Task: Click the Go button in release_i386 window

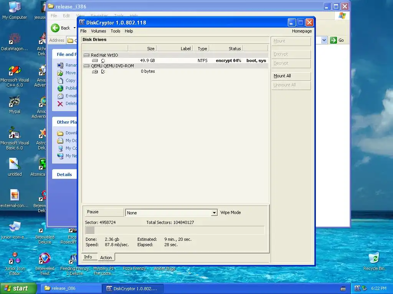Action: pos(337,40)
